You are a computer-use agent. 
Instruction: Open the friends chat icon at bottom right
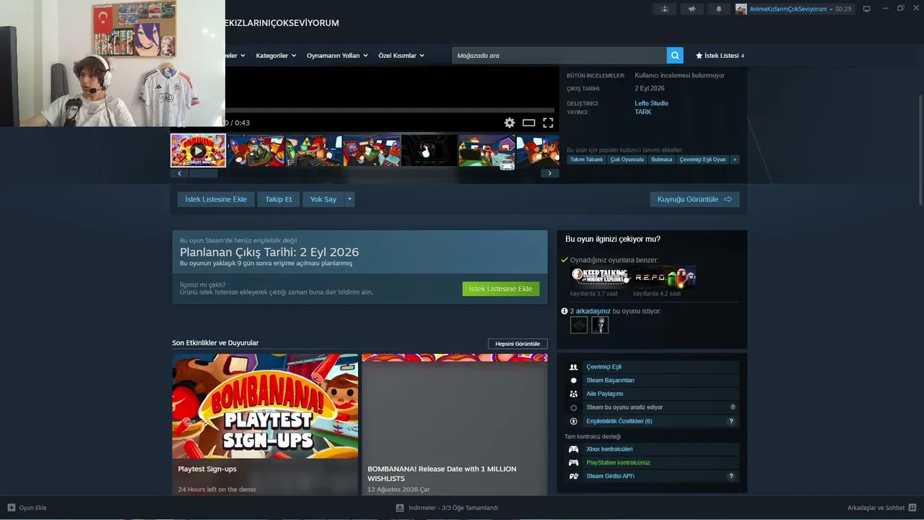[913, 508]
